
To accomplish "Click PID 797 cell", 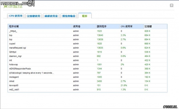I will coord(99,73).
